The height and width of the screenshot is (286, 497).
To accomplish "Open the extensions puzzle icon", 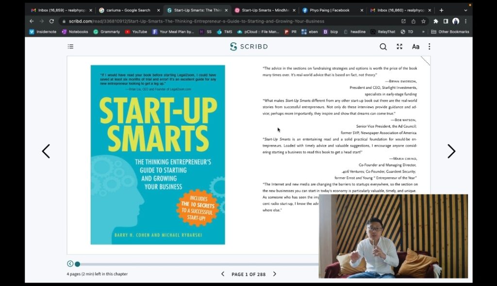I will [436, 21].
